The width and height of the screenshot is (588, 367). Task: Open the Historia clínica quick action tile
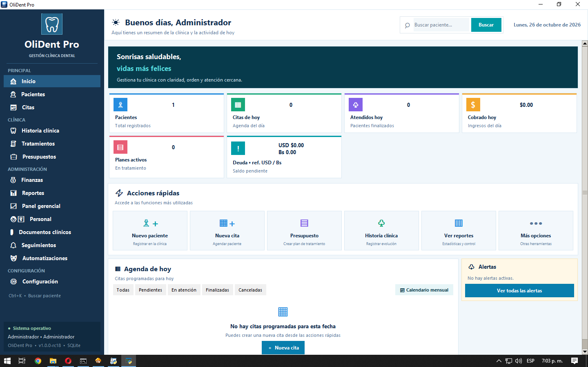[x=381, y=230]
